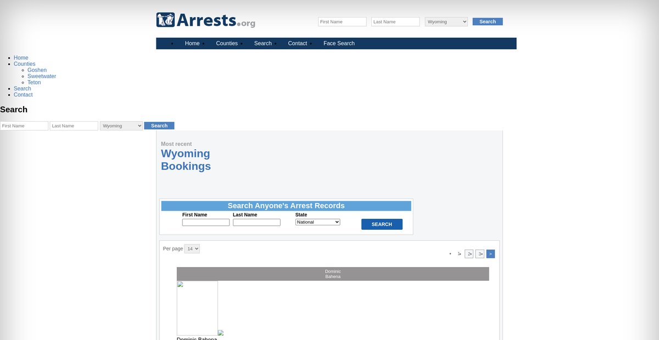Open the Sweetwater county link
The width and height of the screenshot is (659, 340).
(x=42, y=76)
